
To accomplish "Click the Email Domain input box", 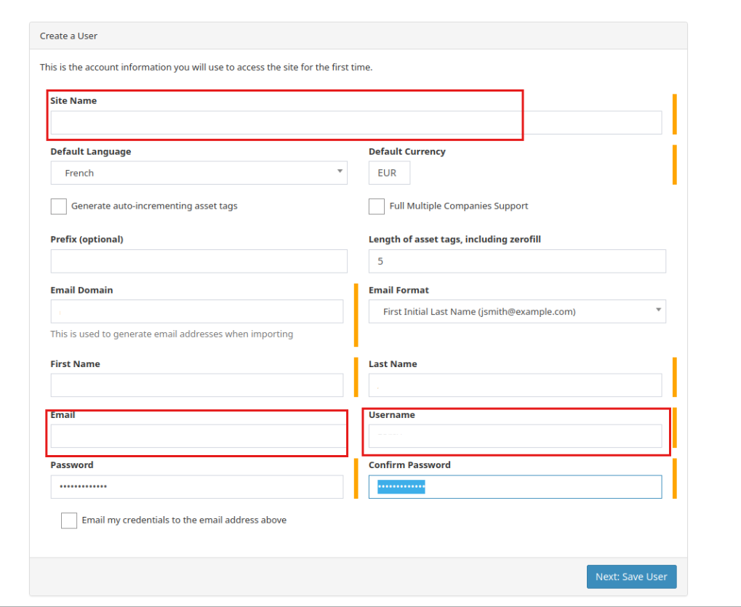I will pos(196,312).
